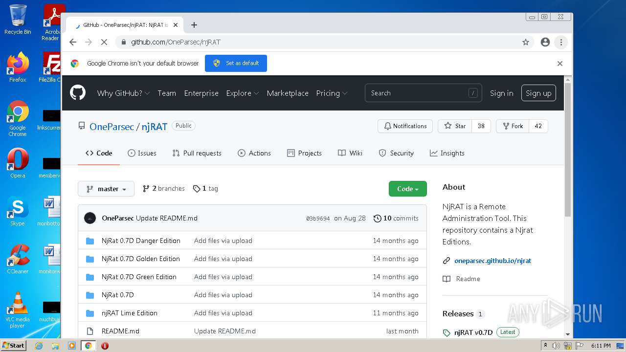Click the NjRat 0.7D Green Edition folder icon
Viewport: 626px width, 352px height.
(90, 277)
